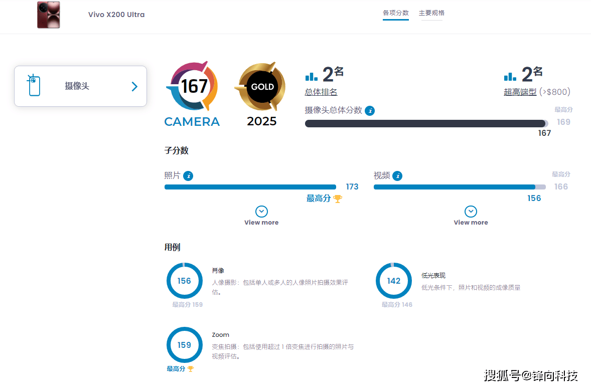Click the 最高分 159 label under 肖像
The width and height of the screenshot is (591, 388).
click(x=187, y=305)
